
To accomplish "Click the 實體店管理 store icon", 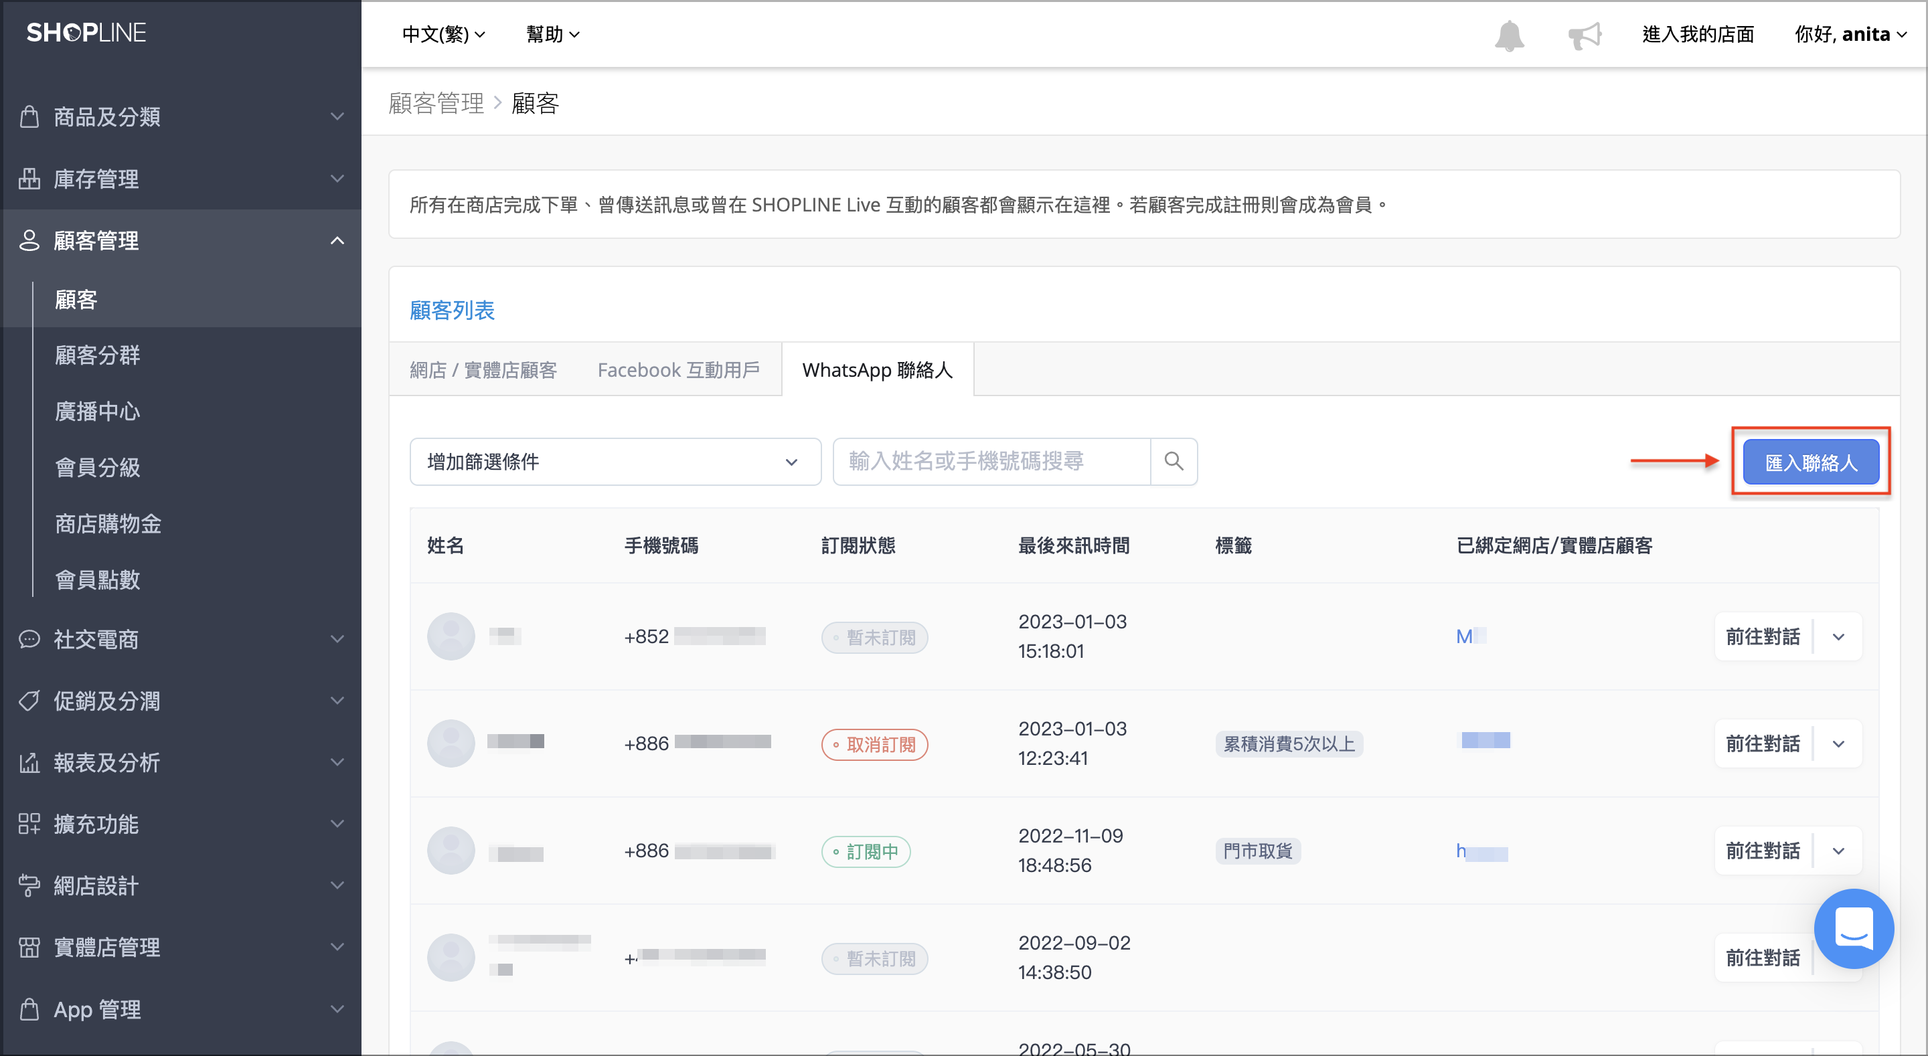I will pyautogui.click(x=29, y=948).
